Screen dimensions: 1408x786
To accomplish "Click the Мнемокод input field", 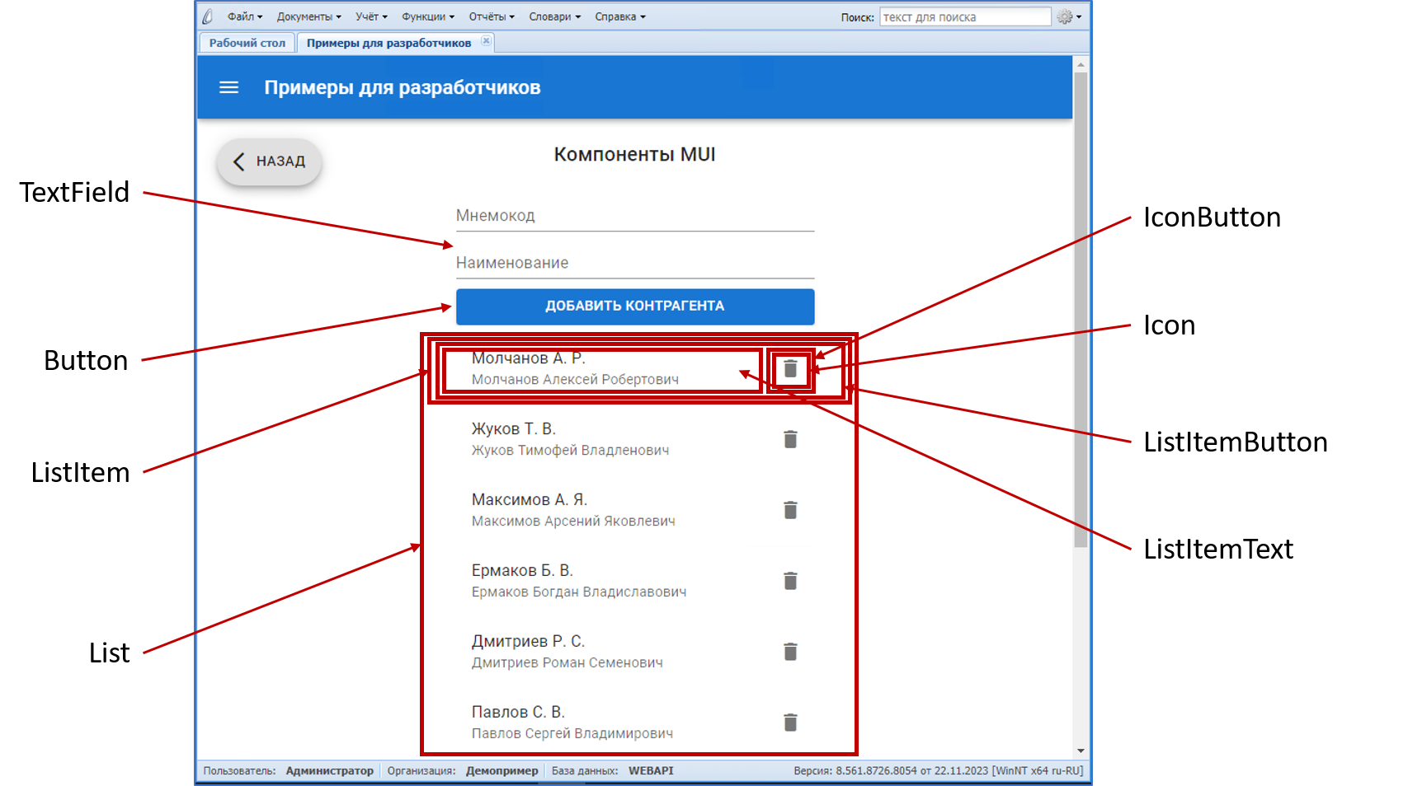I will coord(634,216).
